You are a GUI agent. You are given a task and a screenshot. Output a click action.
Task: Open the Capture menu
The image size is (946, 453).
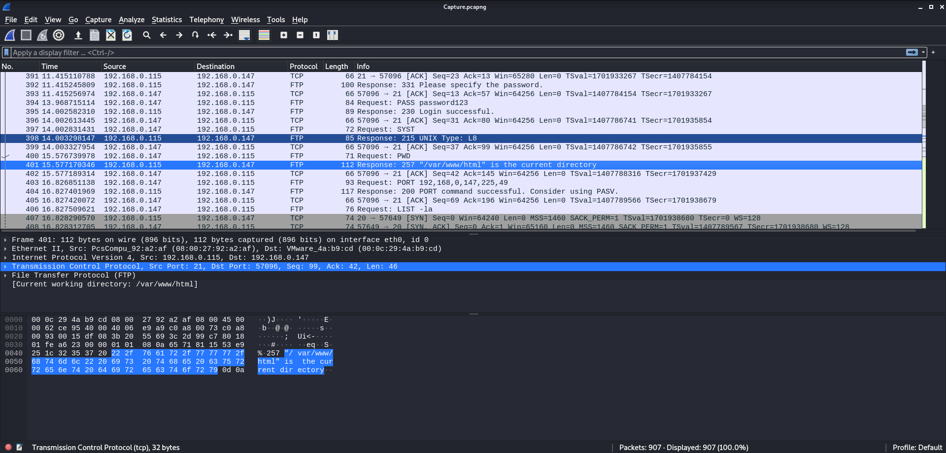coord(99,20)
